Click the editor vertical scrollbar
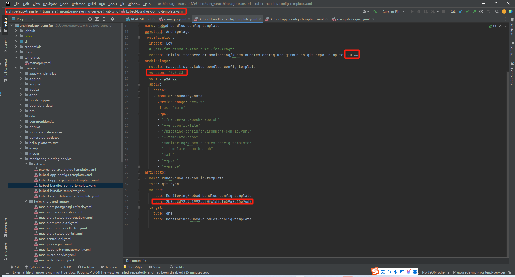 click(x=508, y=164)
